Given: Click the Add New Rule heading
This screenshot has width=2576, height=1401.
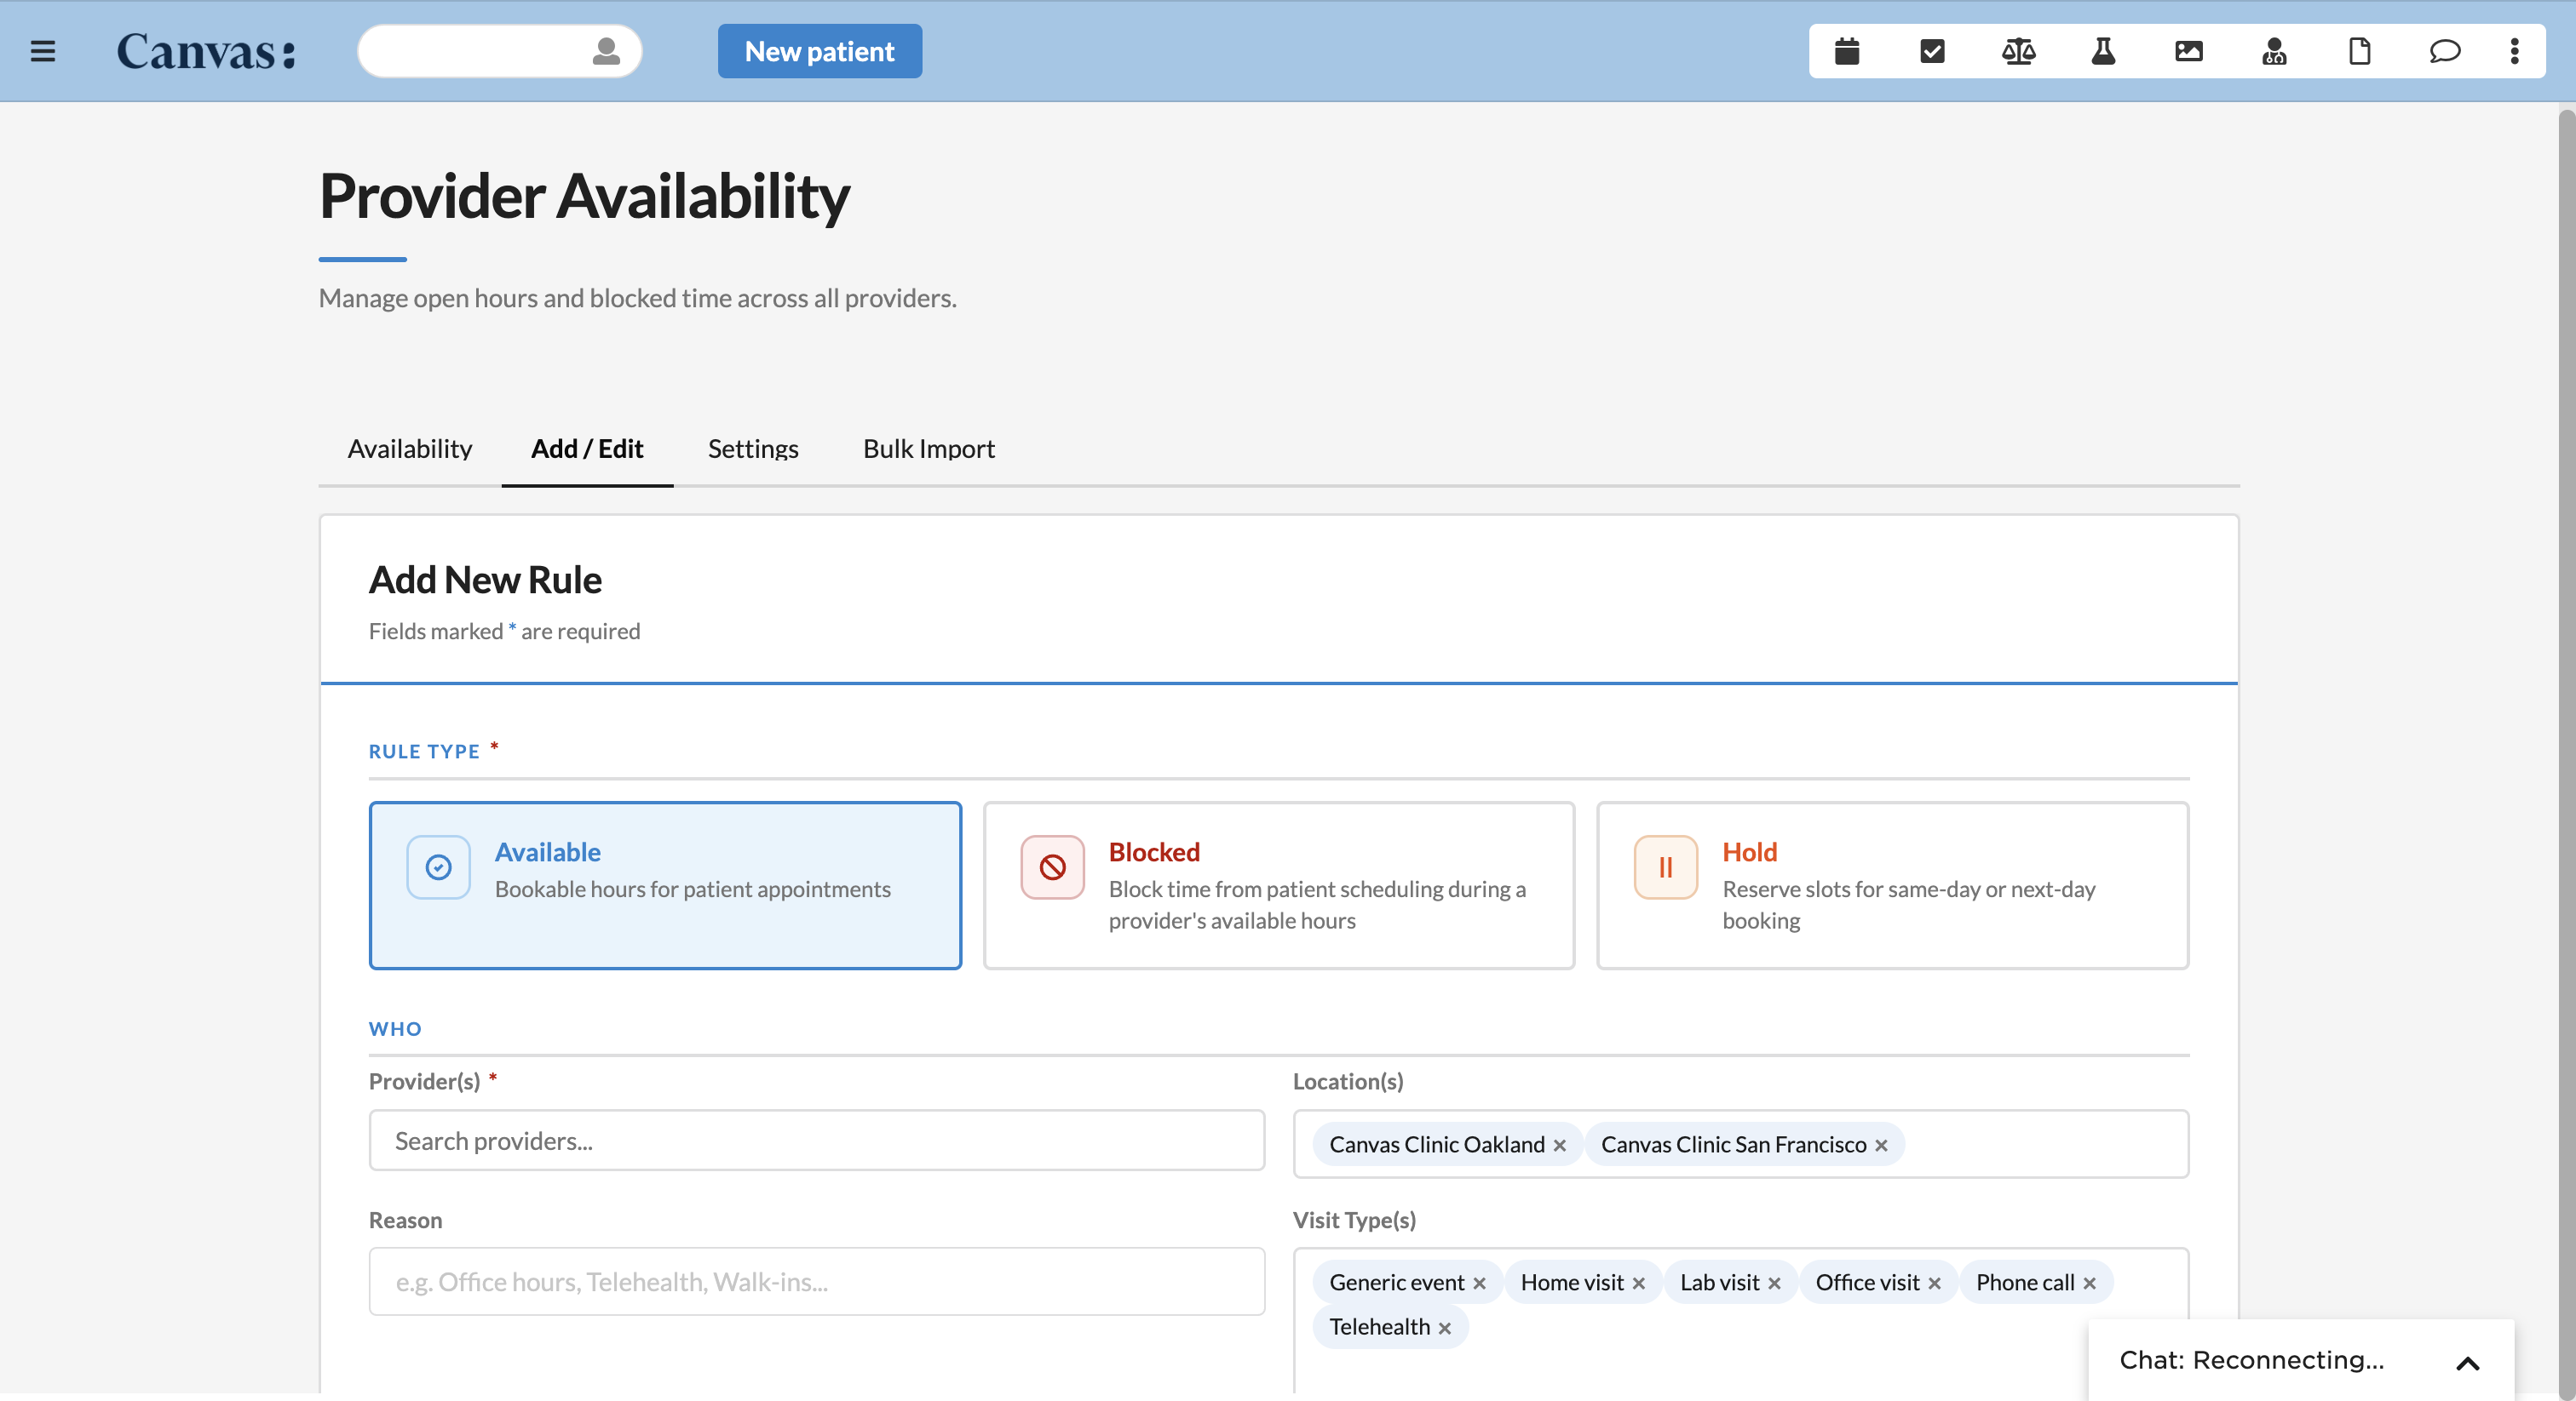Looking at the screenshot, I should [x=485, y=580].
